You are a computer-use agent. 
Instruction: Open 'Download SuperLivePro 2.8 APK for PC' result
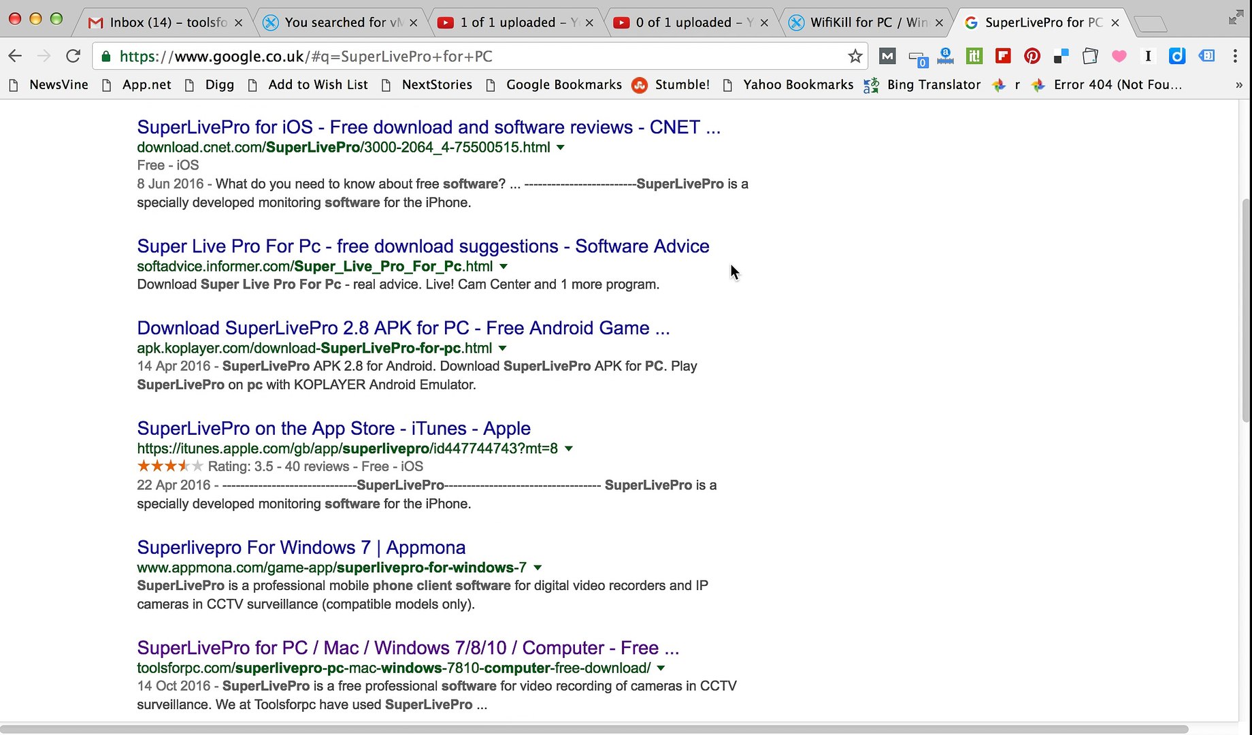403,328
